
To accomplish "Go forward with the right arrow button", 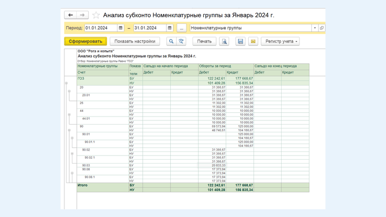I will pyautogui.click(x=82, y=15).
